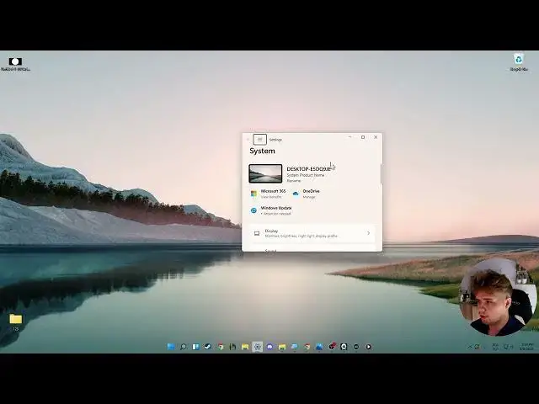Expand Display settings chevron
Image resolution: width=539 pixels, height=404 pixels.
[369, 233]
